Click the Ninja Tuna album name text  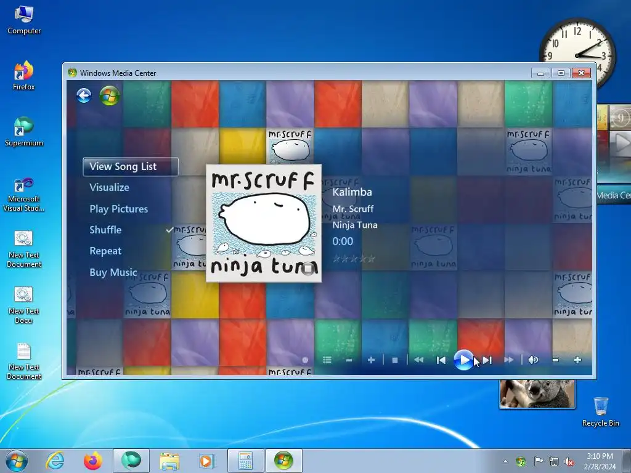(x=355, y=225)
